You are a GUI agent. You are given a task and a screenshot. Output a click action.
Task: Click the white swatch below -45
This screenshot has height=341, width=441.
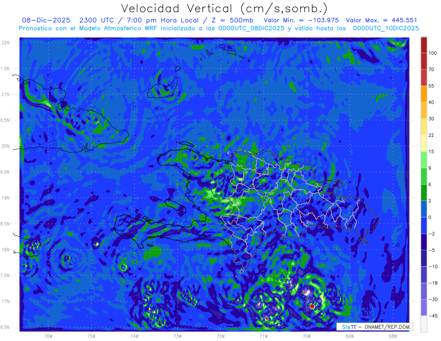tap(424, 324)
